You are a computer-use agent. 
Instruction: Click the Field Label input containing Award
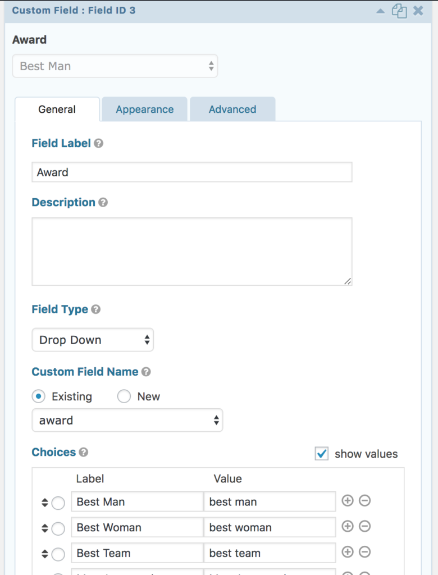pos(192,172)
